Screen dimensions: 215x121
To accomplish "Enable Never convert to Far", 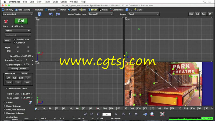I will pos(6,88).
